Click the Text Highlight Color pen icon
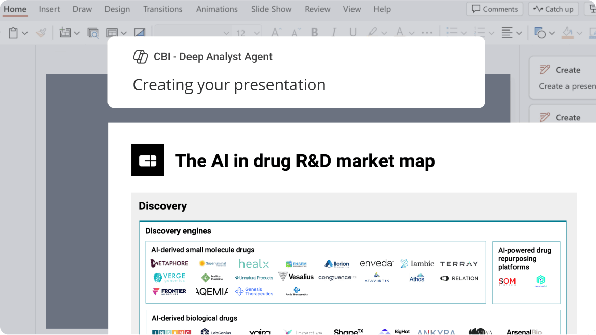Viewport: 596px width, 335px height. (x=373, y=32)
